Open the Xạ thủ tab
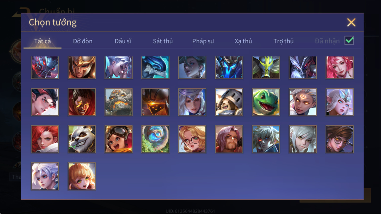Image resolution: width=381 pixels, height=214 pixels. point(243,41)
